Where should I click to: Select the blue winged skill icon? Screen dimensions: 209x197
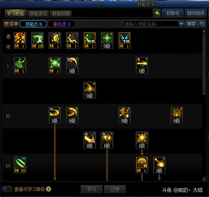pos(124,38)
